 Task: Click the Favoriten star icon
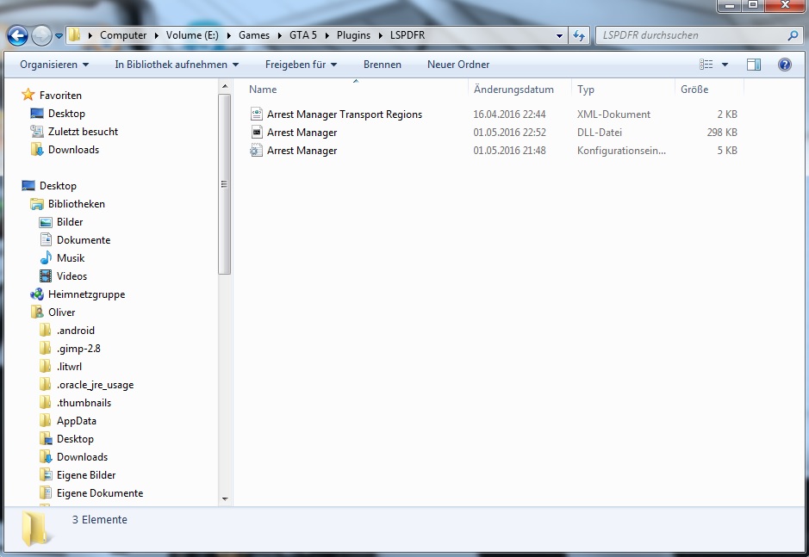[x=28, y=95]
